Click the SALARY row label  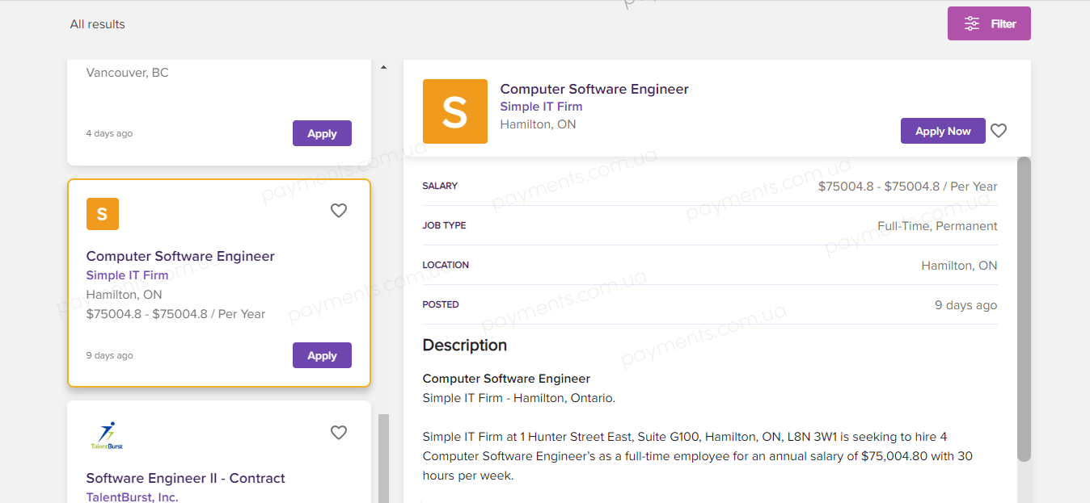coord(440,186)
